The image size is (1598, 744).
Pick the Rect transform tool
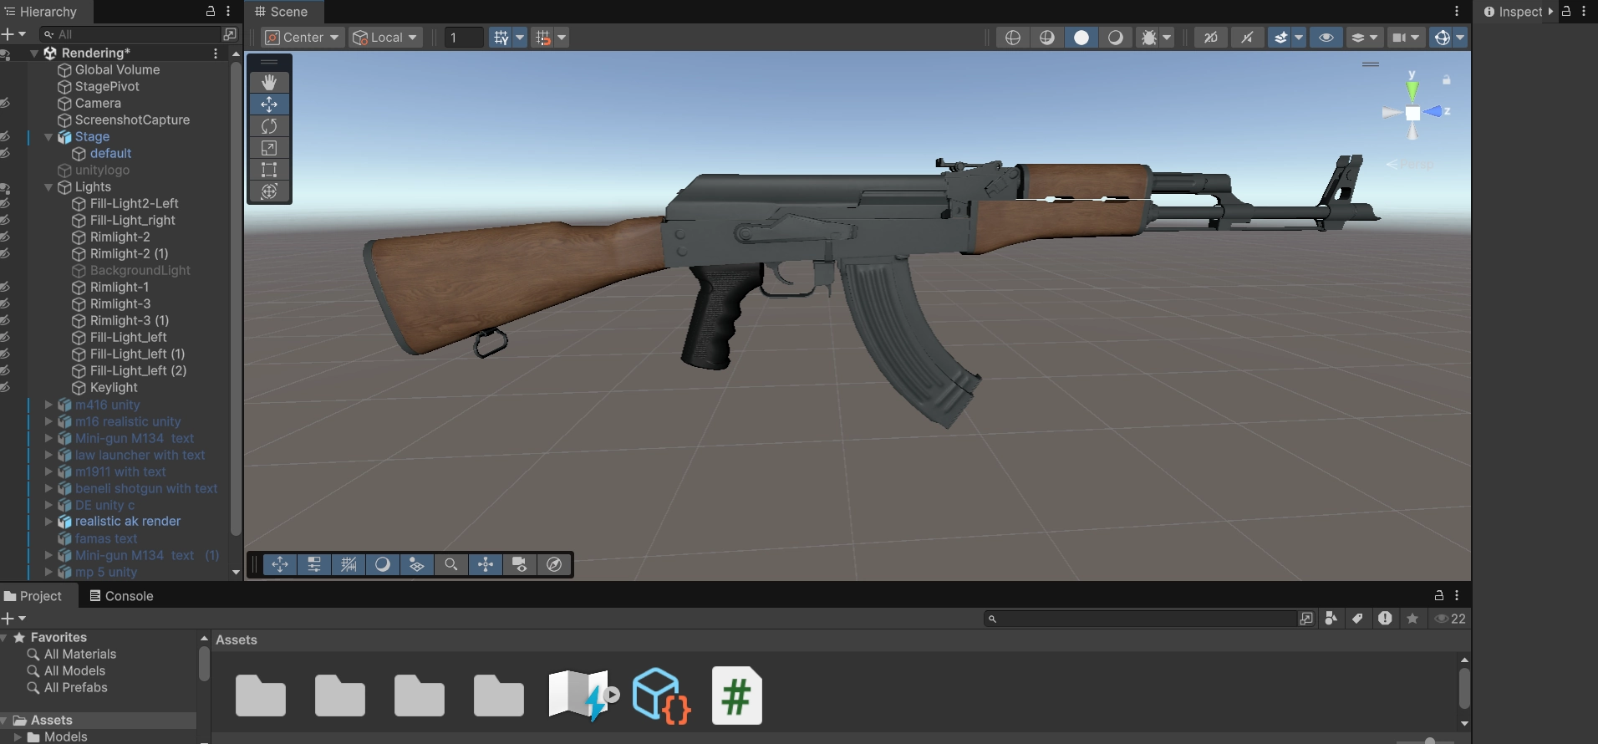click(268, 170)
